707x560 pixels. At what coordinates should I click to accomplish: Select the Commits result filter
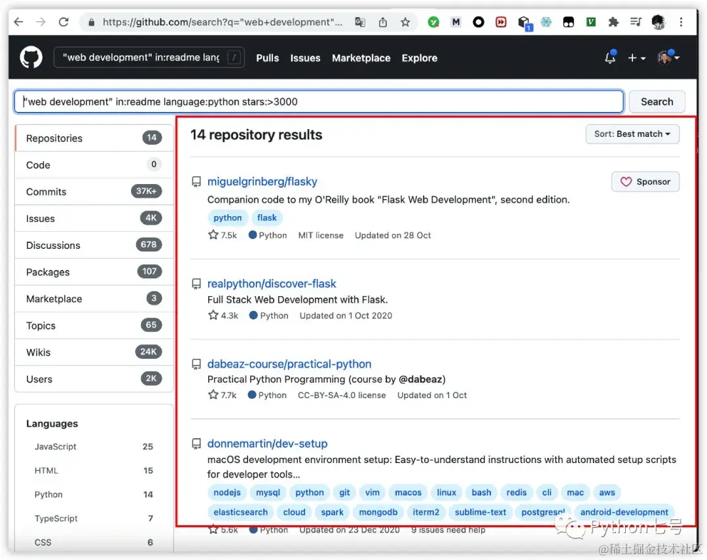(94, 192)
